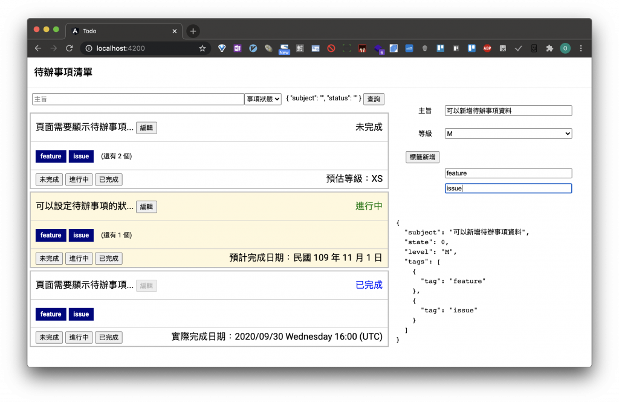Click the 預估等級:XS text
This screenshot has height=403, width=619.
point(354,179)
